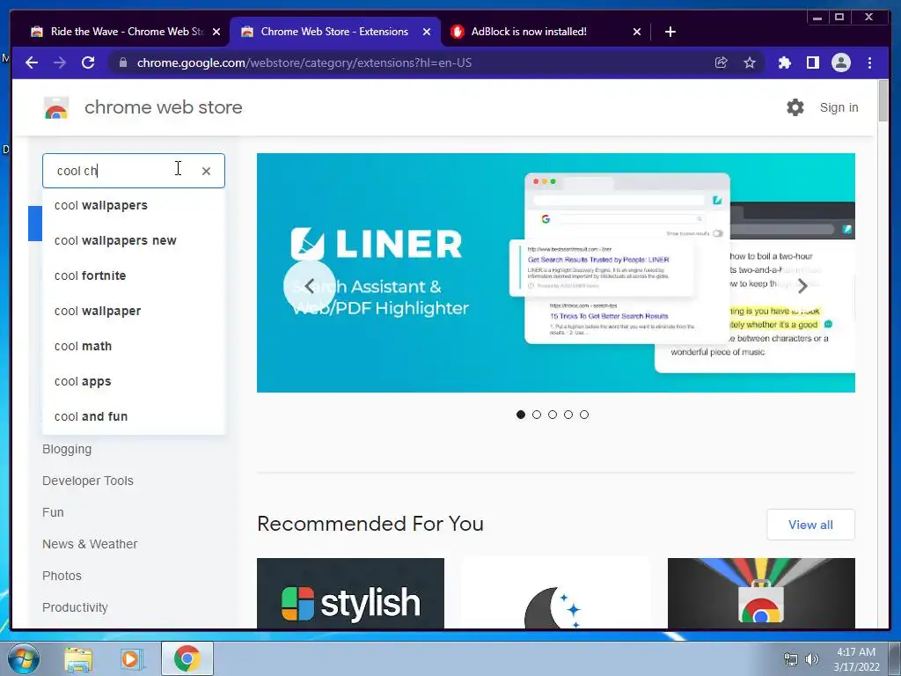This screenshot has width=901, height=676.
Task: Open the Productivity category
Action: point(76,607)
